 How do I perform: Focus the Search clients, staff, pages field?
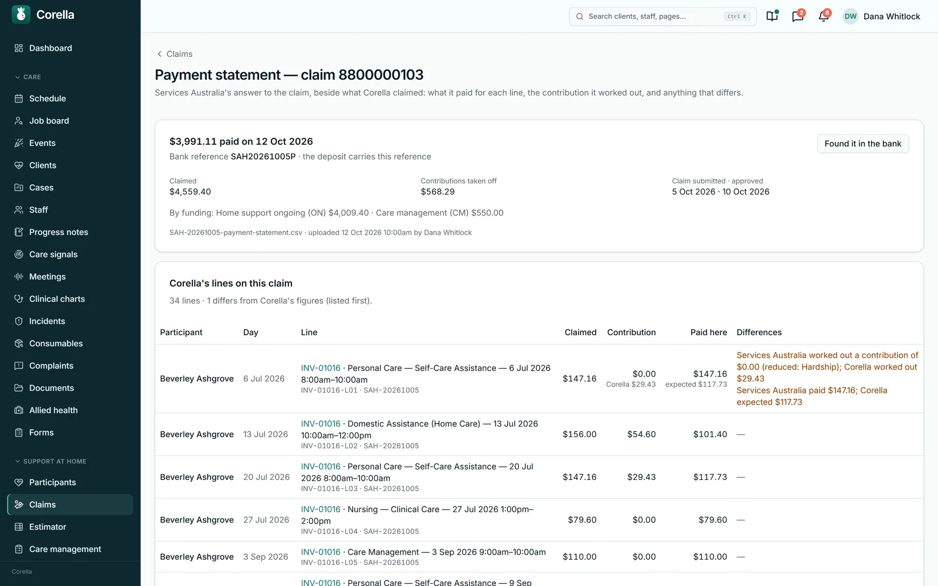point(662,16)
